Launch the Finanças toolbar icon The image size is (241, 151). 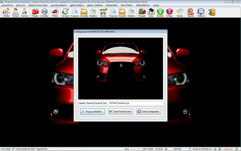click(x=142, y=12)
